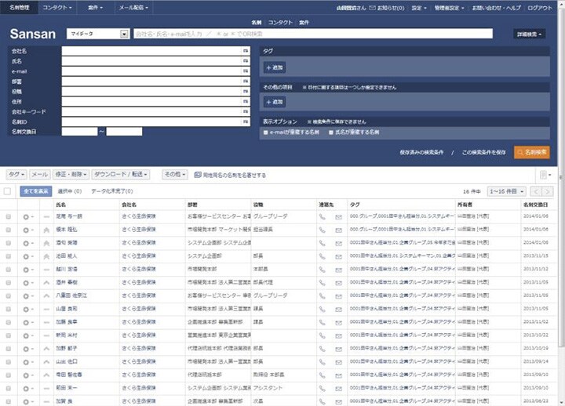Click the list icon in the 住所 field
This screenshot has width=565, height=406.
click(246, 102)
